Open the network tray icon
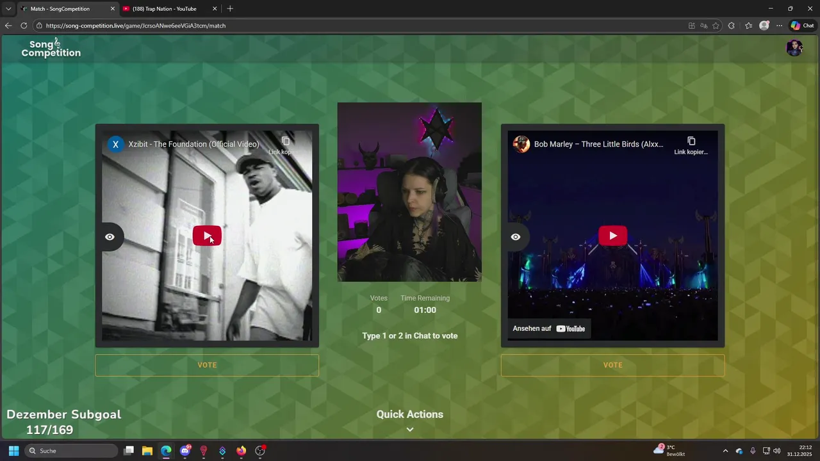This screenshot has width=820, height=461. [766, 451]
